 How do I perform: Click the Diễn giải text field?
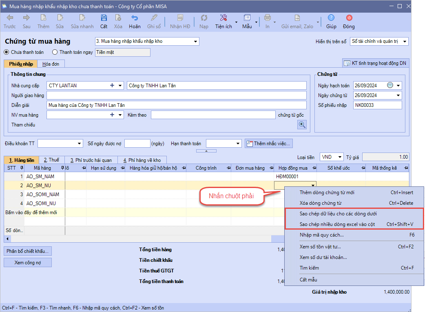click(x=176, y=105)
